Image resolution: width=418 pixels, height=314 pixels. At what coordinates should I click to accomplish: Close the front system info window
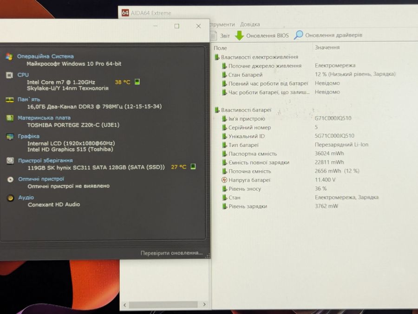[x=198, y=26]
